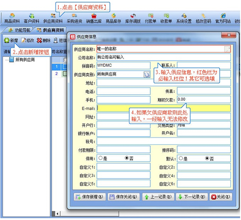The height and width of the screenshot is (220, 241).
Task: Click the 自定义3 input field
Action: [x=124, y=175]
